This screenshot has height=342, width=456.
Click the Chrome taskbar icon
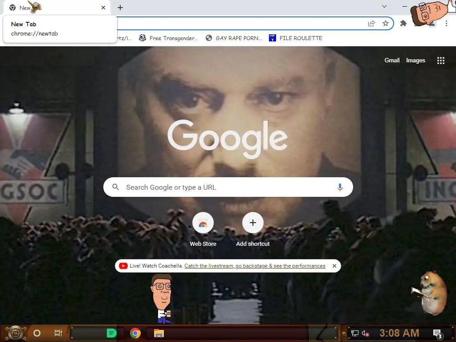click(135, 333)
